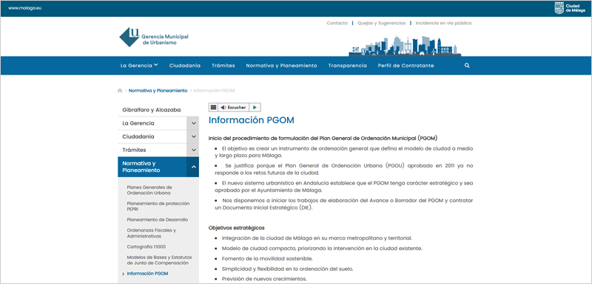This screenshot has height=284, width=592.
Task: Click Información PGOM breadcrumb text
Action: coord(215,91)
